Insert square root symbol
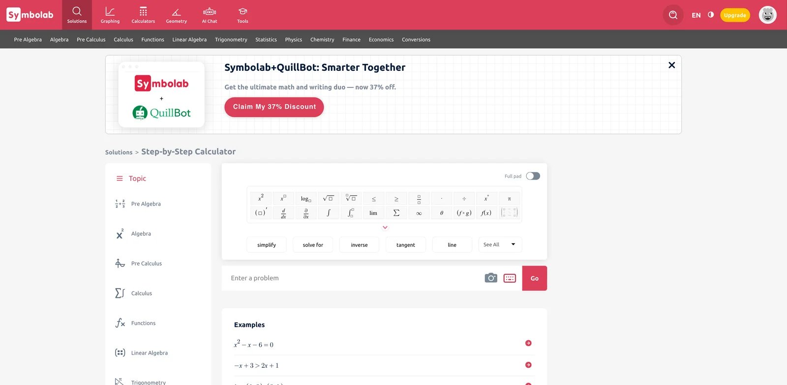The image size is (787, 385). [x=329, y=198]
